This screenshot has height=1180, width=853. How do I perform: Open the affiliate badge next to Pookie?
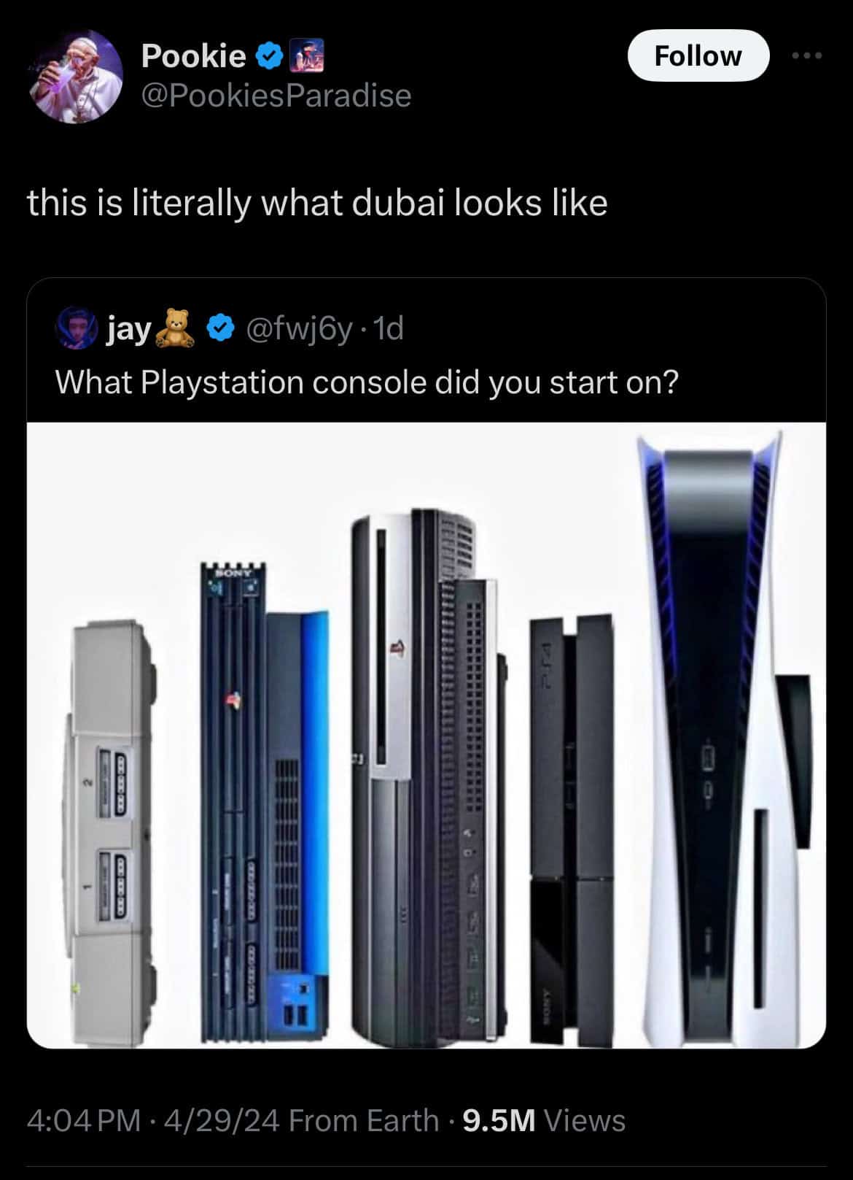pos(307,57)
